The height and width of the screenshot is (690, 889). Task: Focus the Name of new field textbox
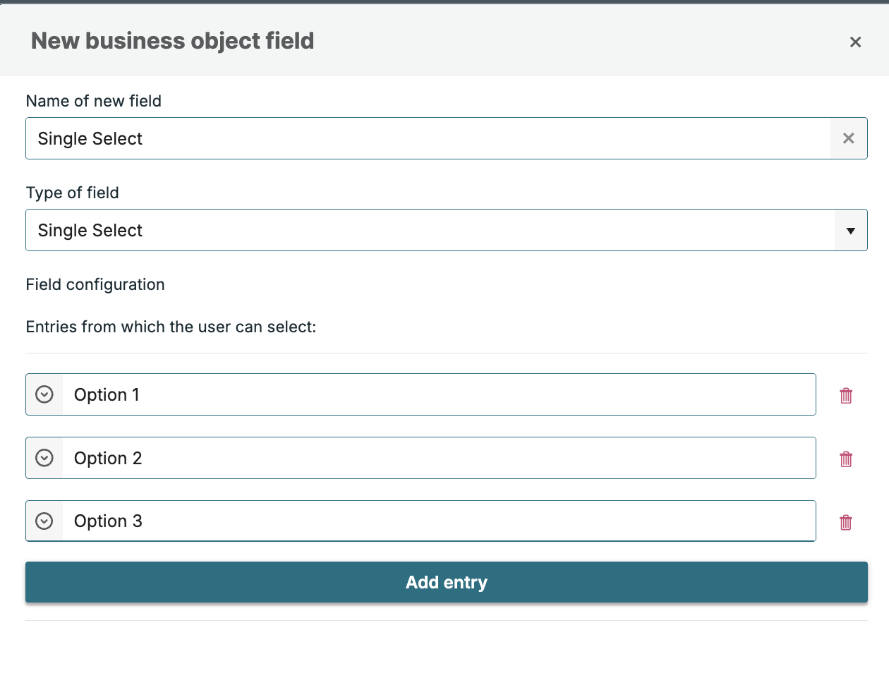click(x=428, y=138)
